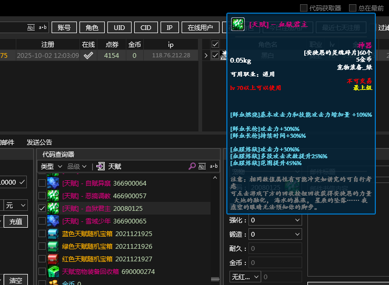Enable the 总在最前 checkbox
Image resolution: width=389 pixels, height=285 pixels.
point(353,8)
